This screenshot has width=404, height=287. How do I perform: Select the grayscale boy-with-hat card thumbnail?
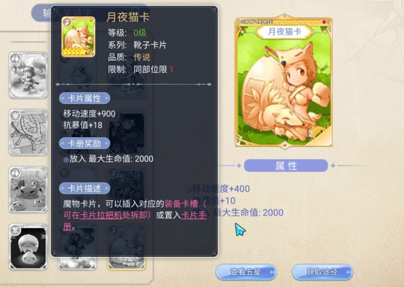28,75
